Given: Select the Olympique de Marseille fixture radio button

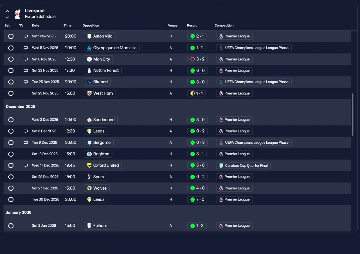Looking at the screenshot, I should (11, 48).
